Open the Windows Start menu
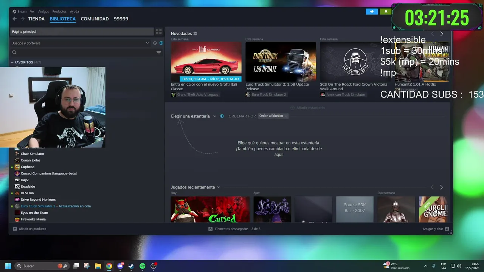 tap(8, 266)
